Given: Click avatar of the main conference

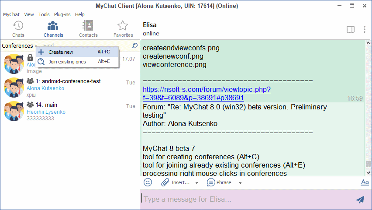Looking at the screenshot, I should coord(14,111).
